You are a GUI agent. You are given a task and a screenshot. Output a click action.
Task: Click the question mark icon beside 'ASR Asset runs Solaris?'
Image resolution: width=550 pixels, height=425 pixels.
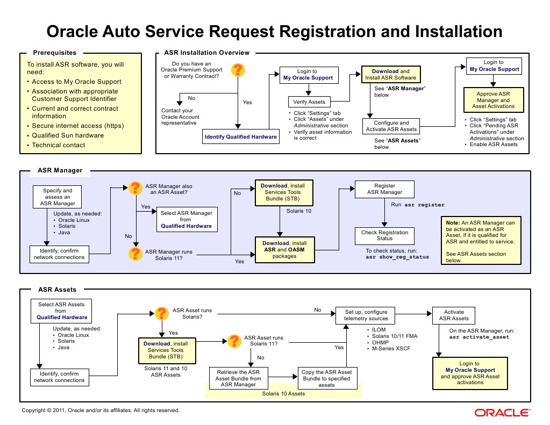(162, 313)
